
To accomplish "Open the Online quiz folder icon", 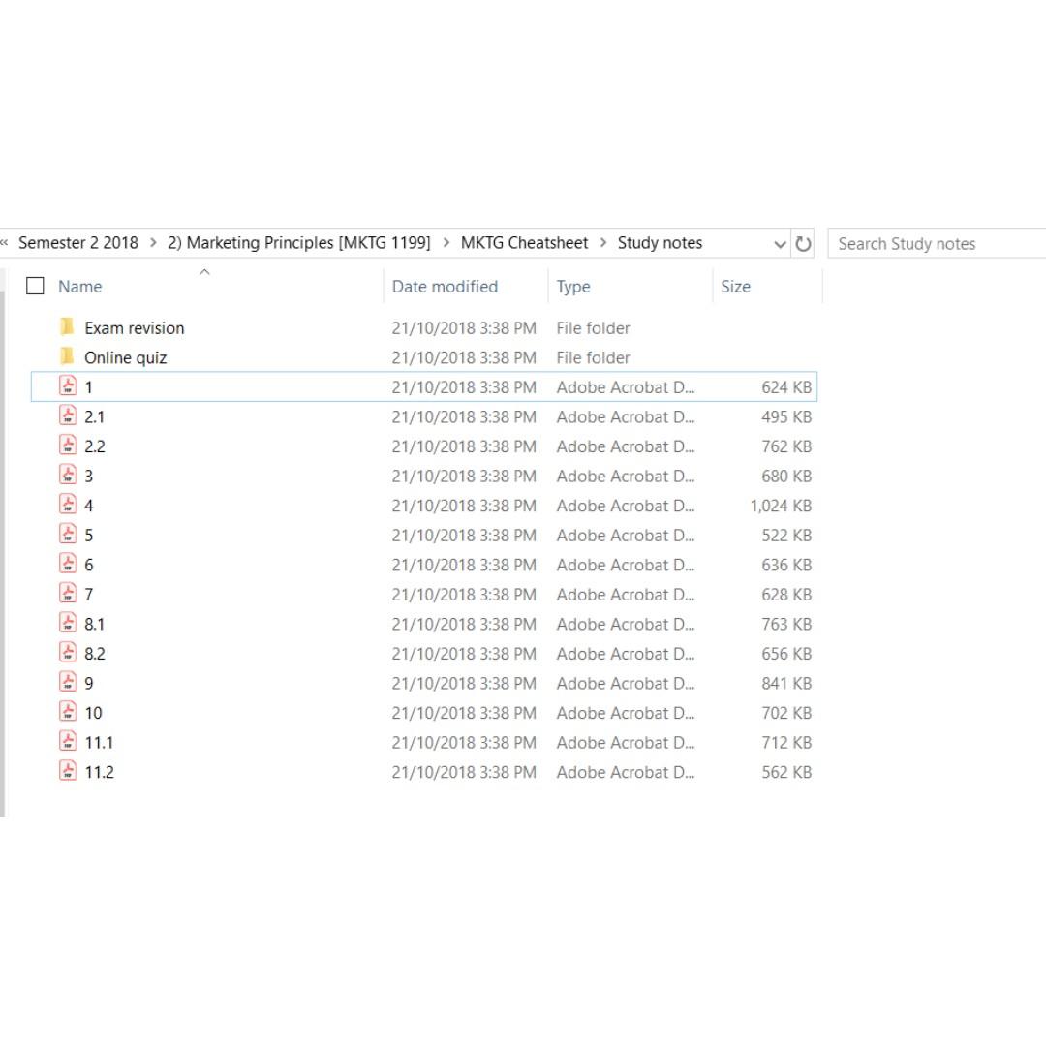I will (x=67, y=357).
